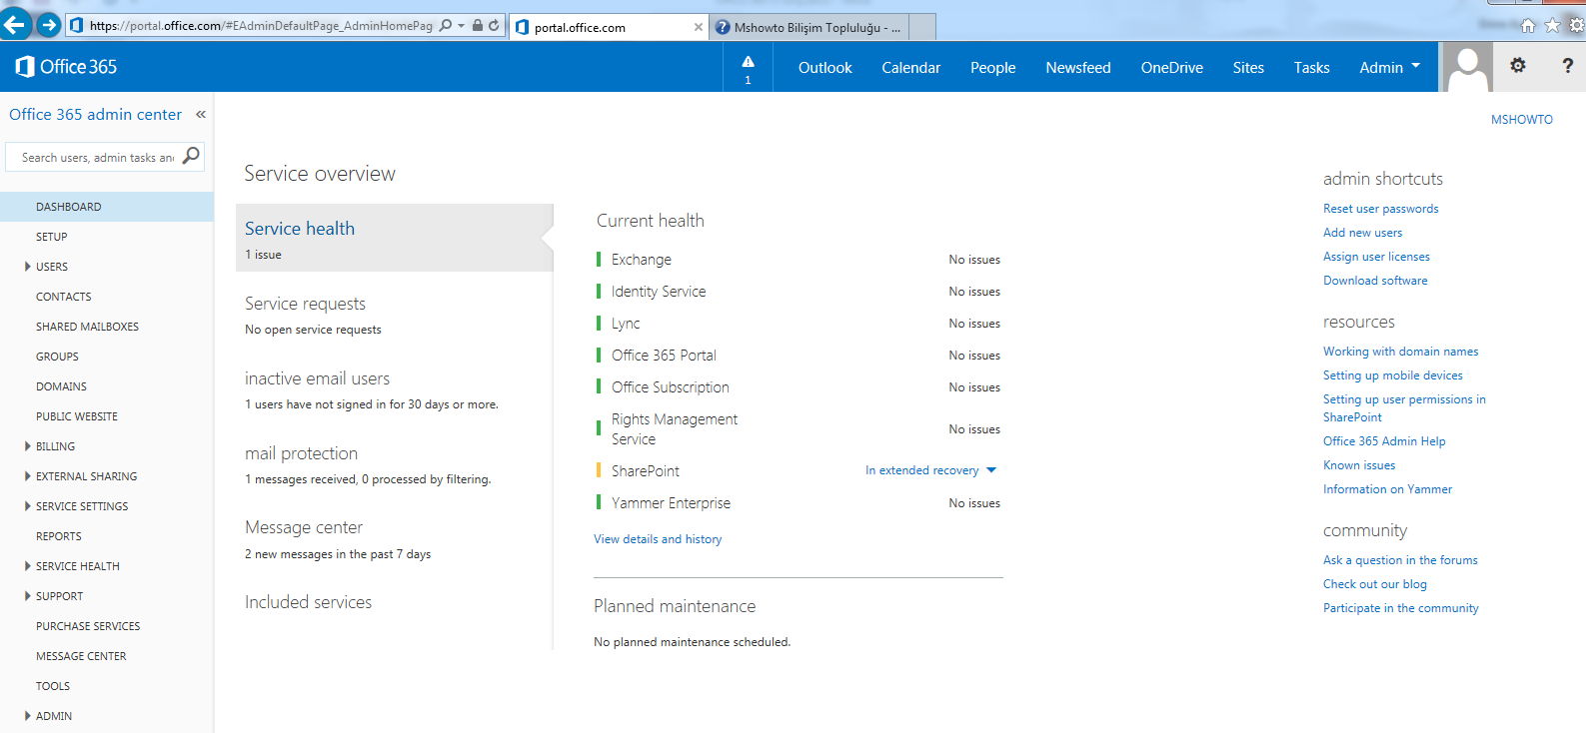This screenshot has height=733, width=1586.
Task: Open the mail protection section
Action: click(x=301, y=453)
